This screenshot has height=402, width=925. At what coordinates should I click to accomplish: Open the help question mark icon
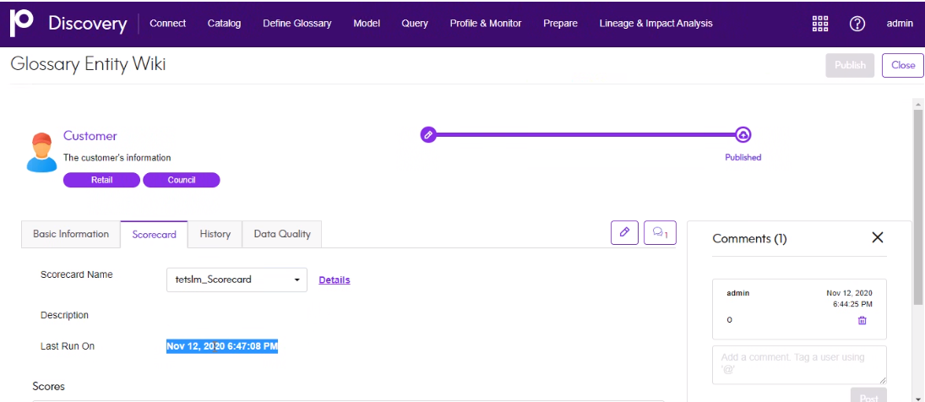point(857,24)
